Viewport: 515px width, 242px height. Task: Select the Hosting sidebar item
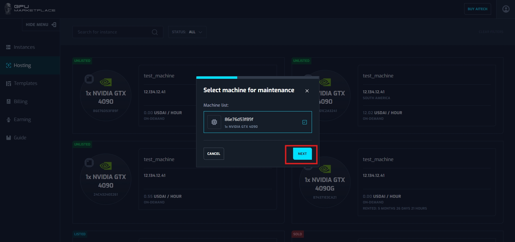click(x=22, y=65)
